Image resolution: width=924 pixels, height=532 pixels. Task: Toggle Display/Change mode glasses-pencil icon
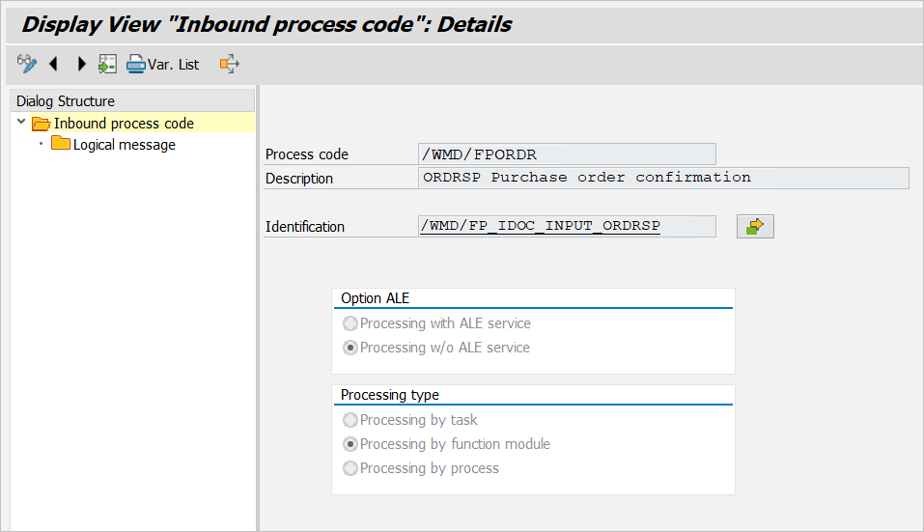[x=26, y=65]
